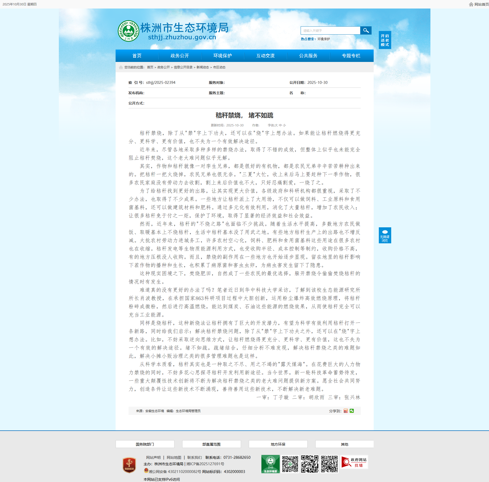Screen dimensions: 489x482
Task: Click the WeChat share icon
Action: [352, 411]
